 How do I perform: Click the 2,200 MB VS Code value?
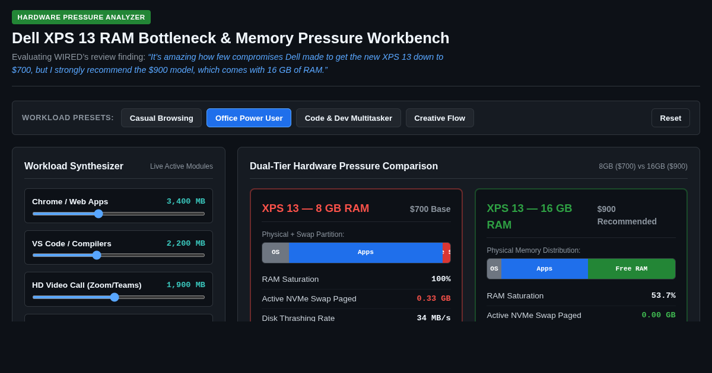pos(186,243)
